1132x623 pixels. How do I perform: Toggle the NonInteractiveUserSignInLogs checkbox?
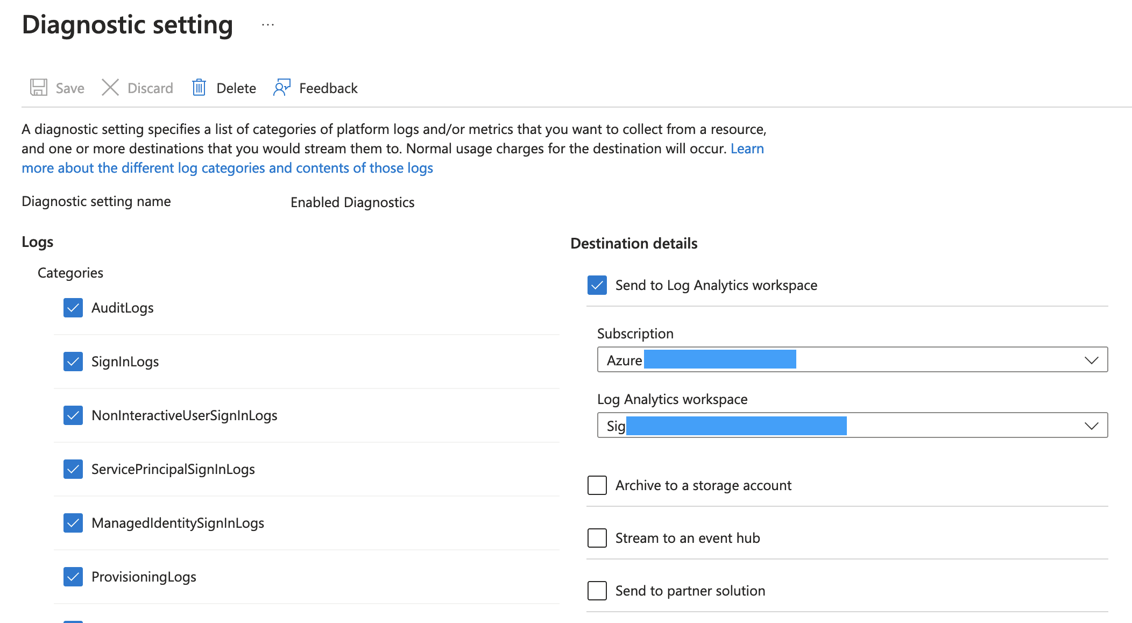pyautogui.click(x=73, y=415)
